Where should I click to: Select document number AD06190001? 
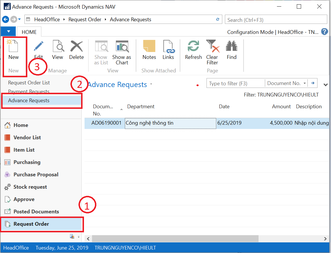click(x=106, y=123)
